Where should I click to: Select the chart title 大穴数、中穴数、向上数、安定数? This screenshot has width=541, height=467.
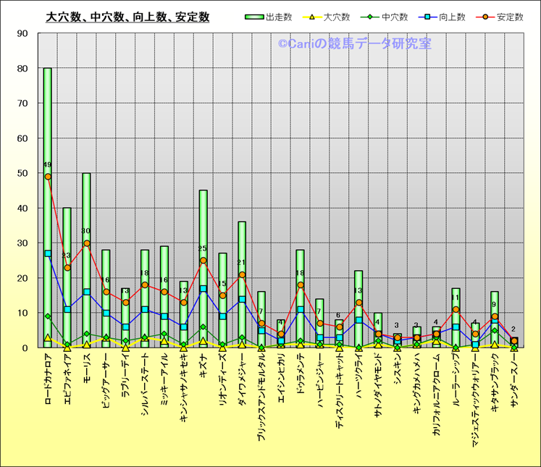pyautogui.click(x=127, y=17)
